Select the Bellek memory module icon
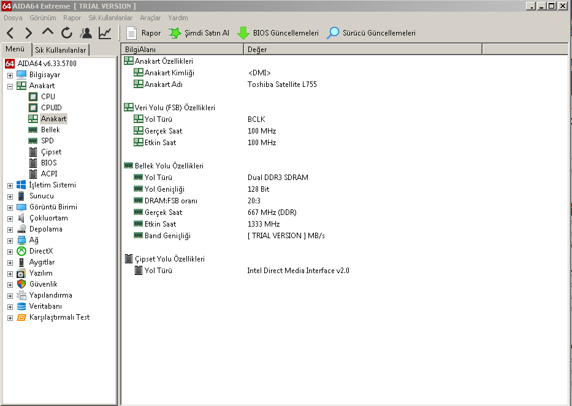This screenshot has width=572, height=406. tap(33, 130)
